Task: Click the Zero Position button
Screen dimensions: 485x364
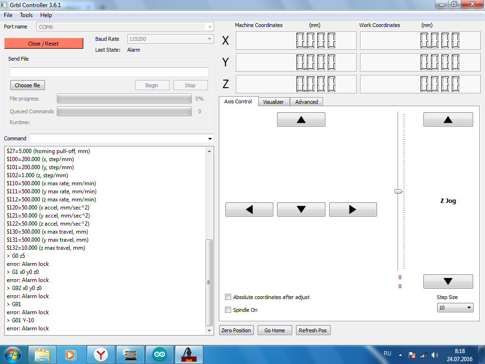Action: (x=236, y=330)
